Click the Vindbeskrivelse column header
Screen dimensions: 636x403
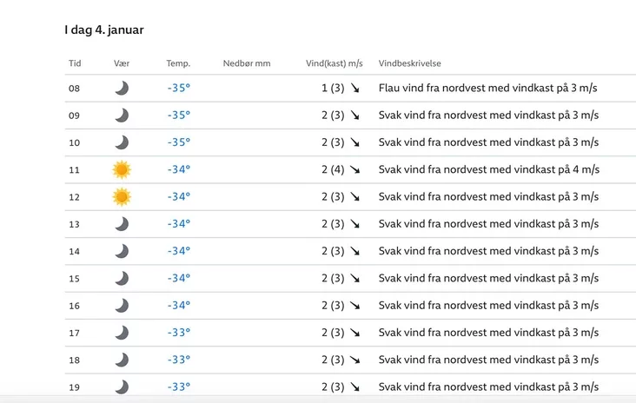pos(410,63)
